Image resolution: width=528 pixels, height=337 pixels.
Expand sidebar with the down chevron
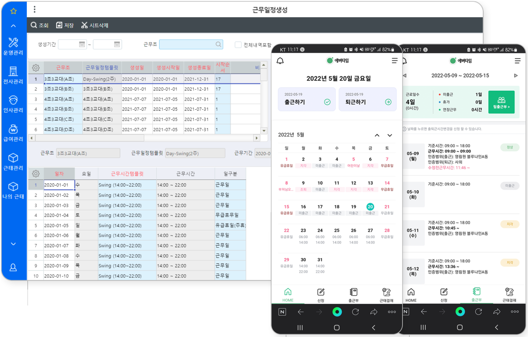pos(13,244)
